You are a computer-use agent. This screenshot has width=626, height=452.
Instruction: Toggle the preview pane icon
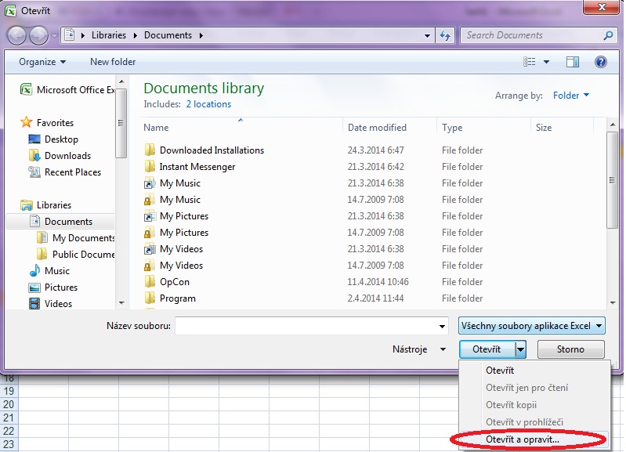pos(573,62)
